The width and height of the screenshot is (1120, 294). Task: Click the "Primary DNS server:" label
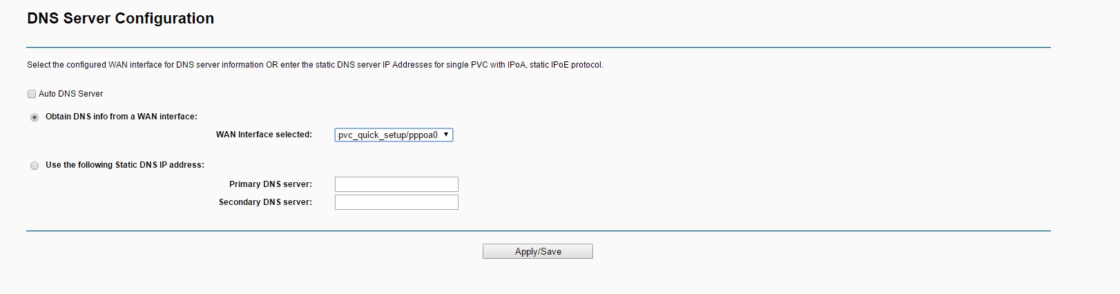tap(270, 184)
